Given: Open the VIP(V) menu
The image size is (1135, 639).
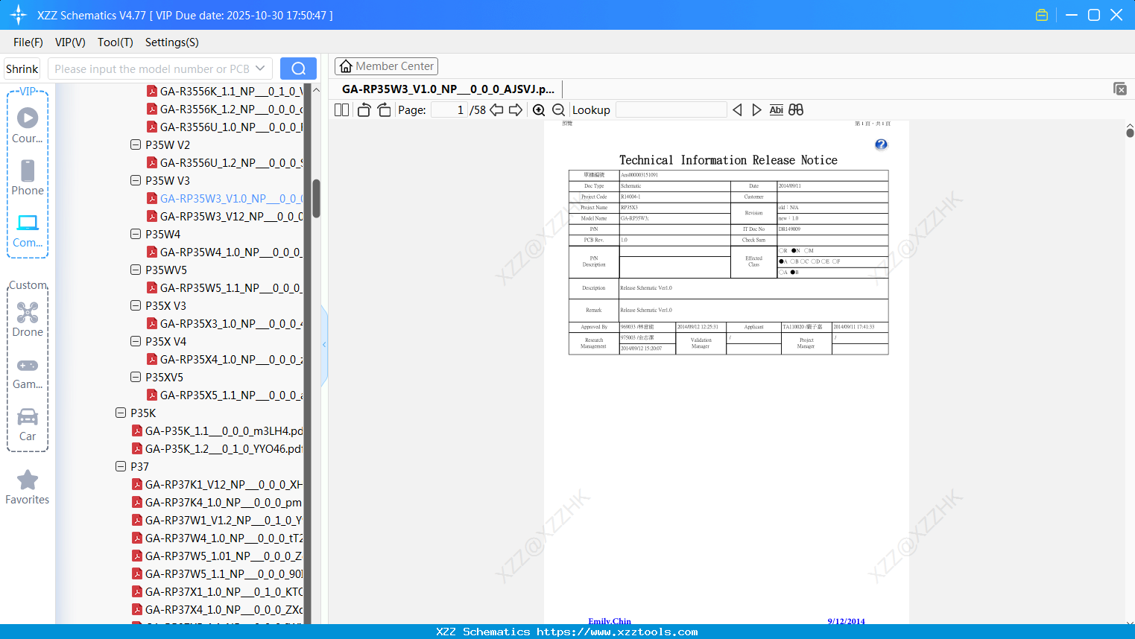Looking at the screenshot, I should click(70, 42).
